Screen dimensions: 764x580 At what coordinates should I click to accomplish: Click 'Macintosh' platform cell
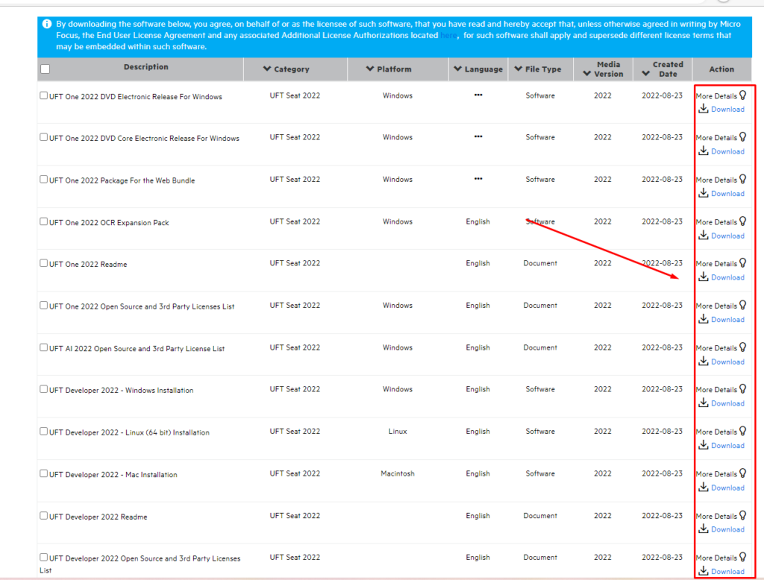(398, 473)
